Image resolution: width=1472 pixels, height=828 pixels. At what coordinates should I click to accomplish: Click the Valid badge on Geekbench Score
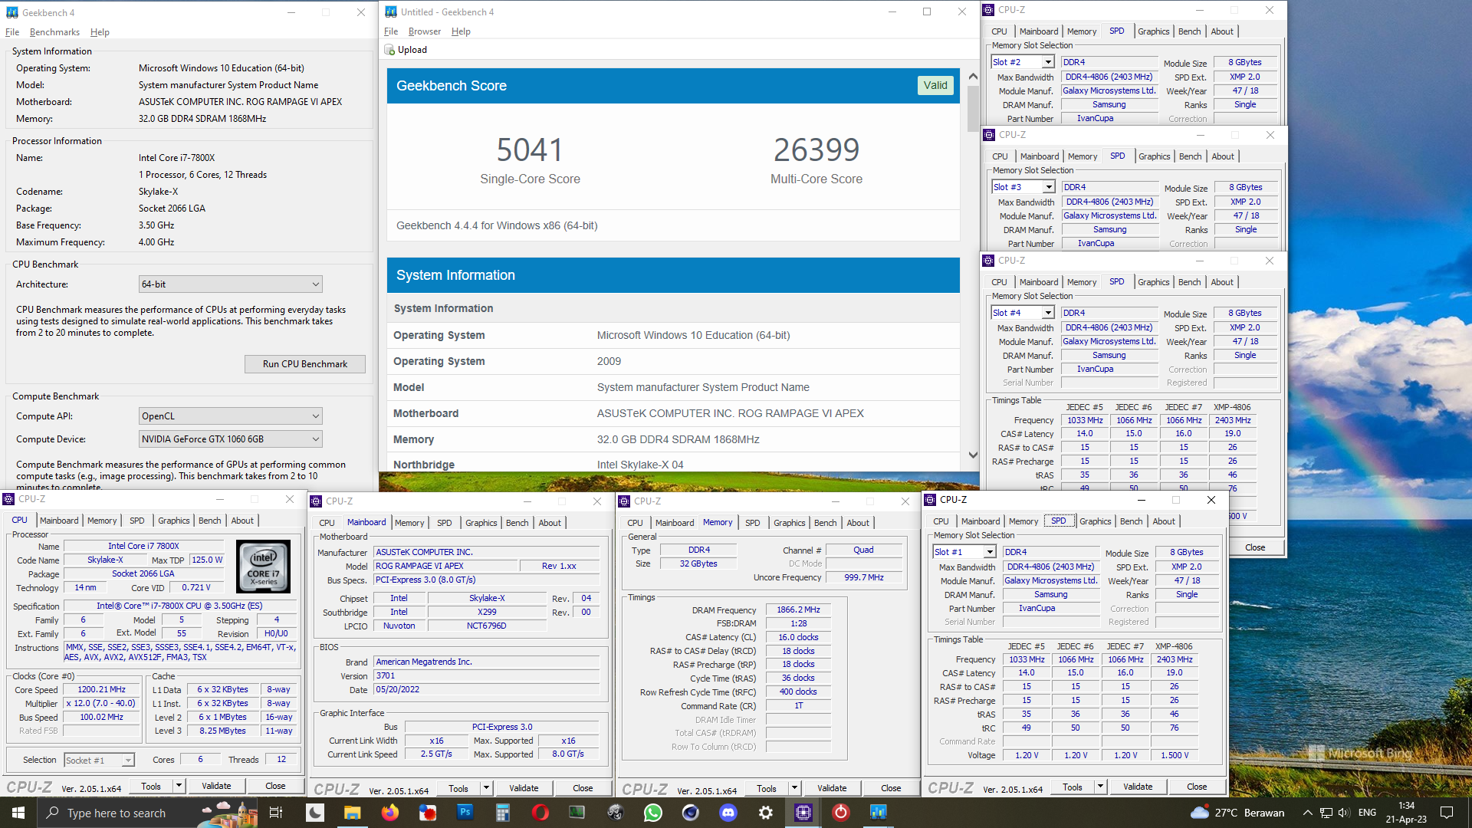935,85
